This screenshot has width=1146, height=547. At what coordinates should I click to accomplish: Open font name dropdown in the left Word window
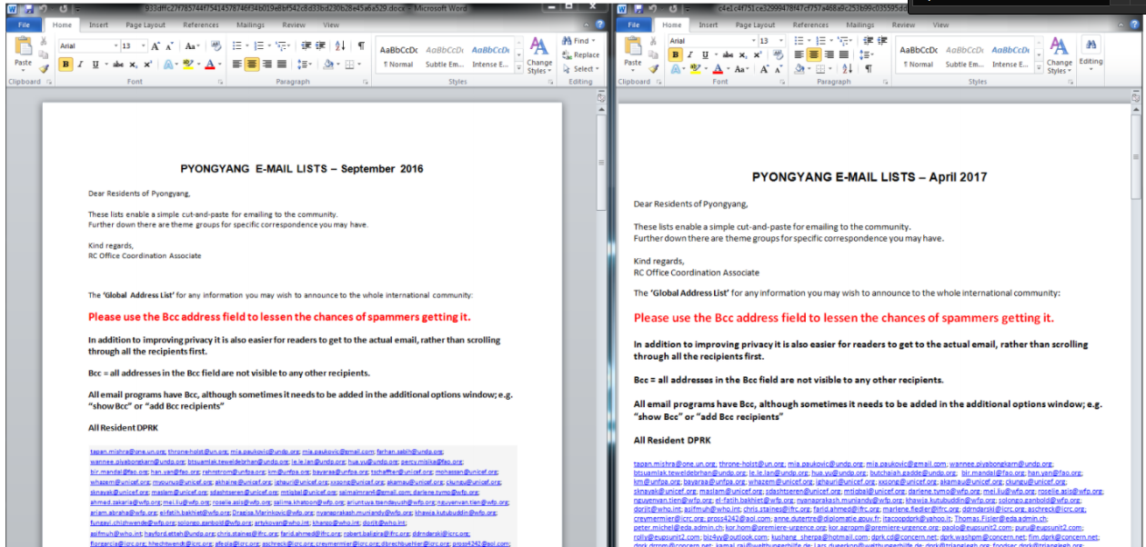(x=116, y=45)
